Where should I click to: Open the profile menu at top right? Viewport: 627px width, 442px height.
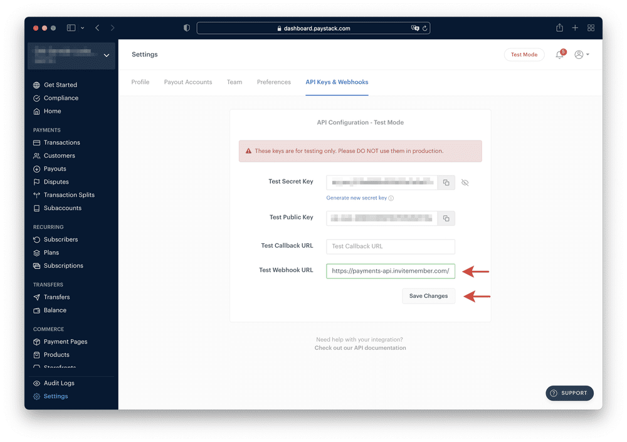tap(581, 55)
